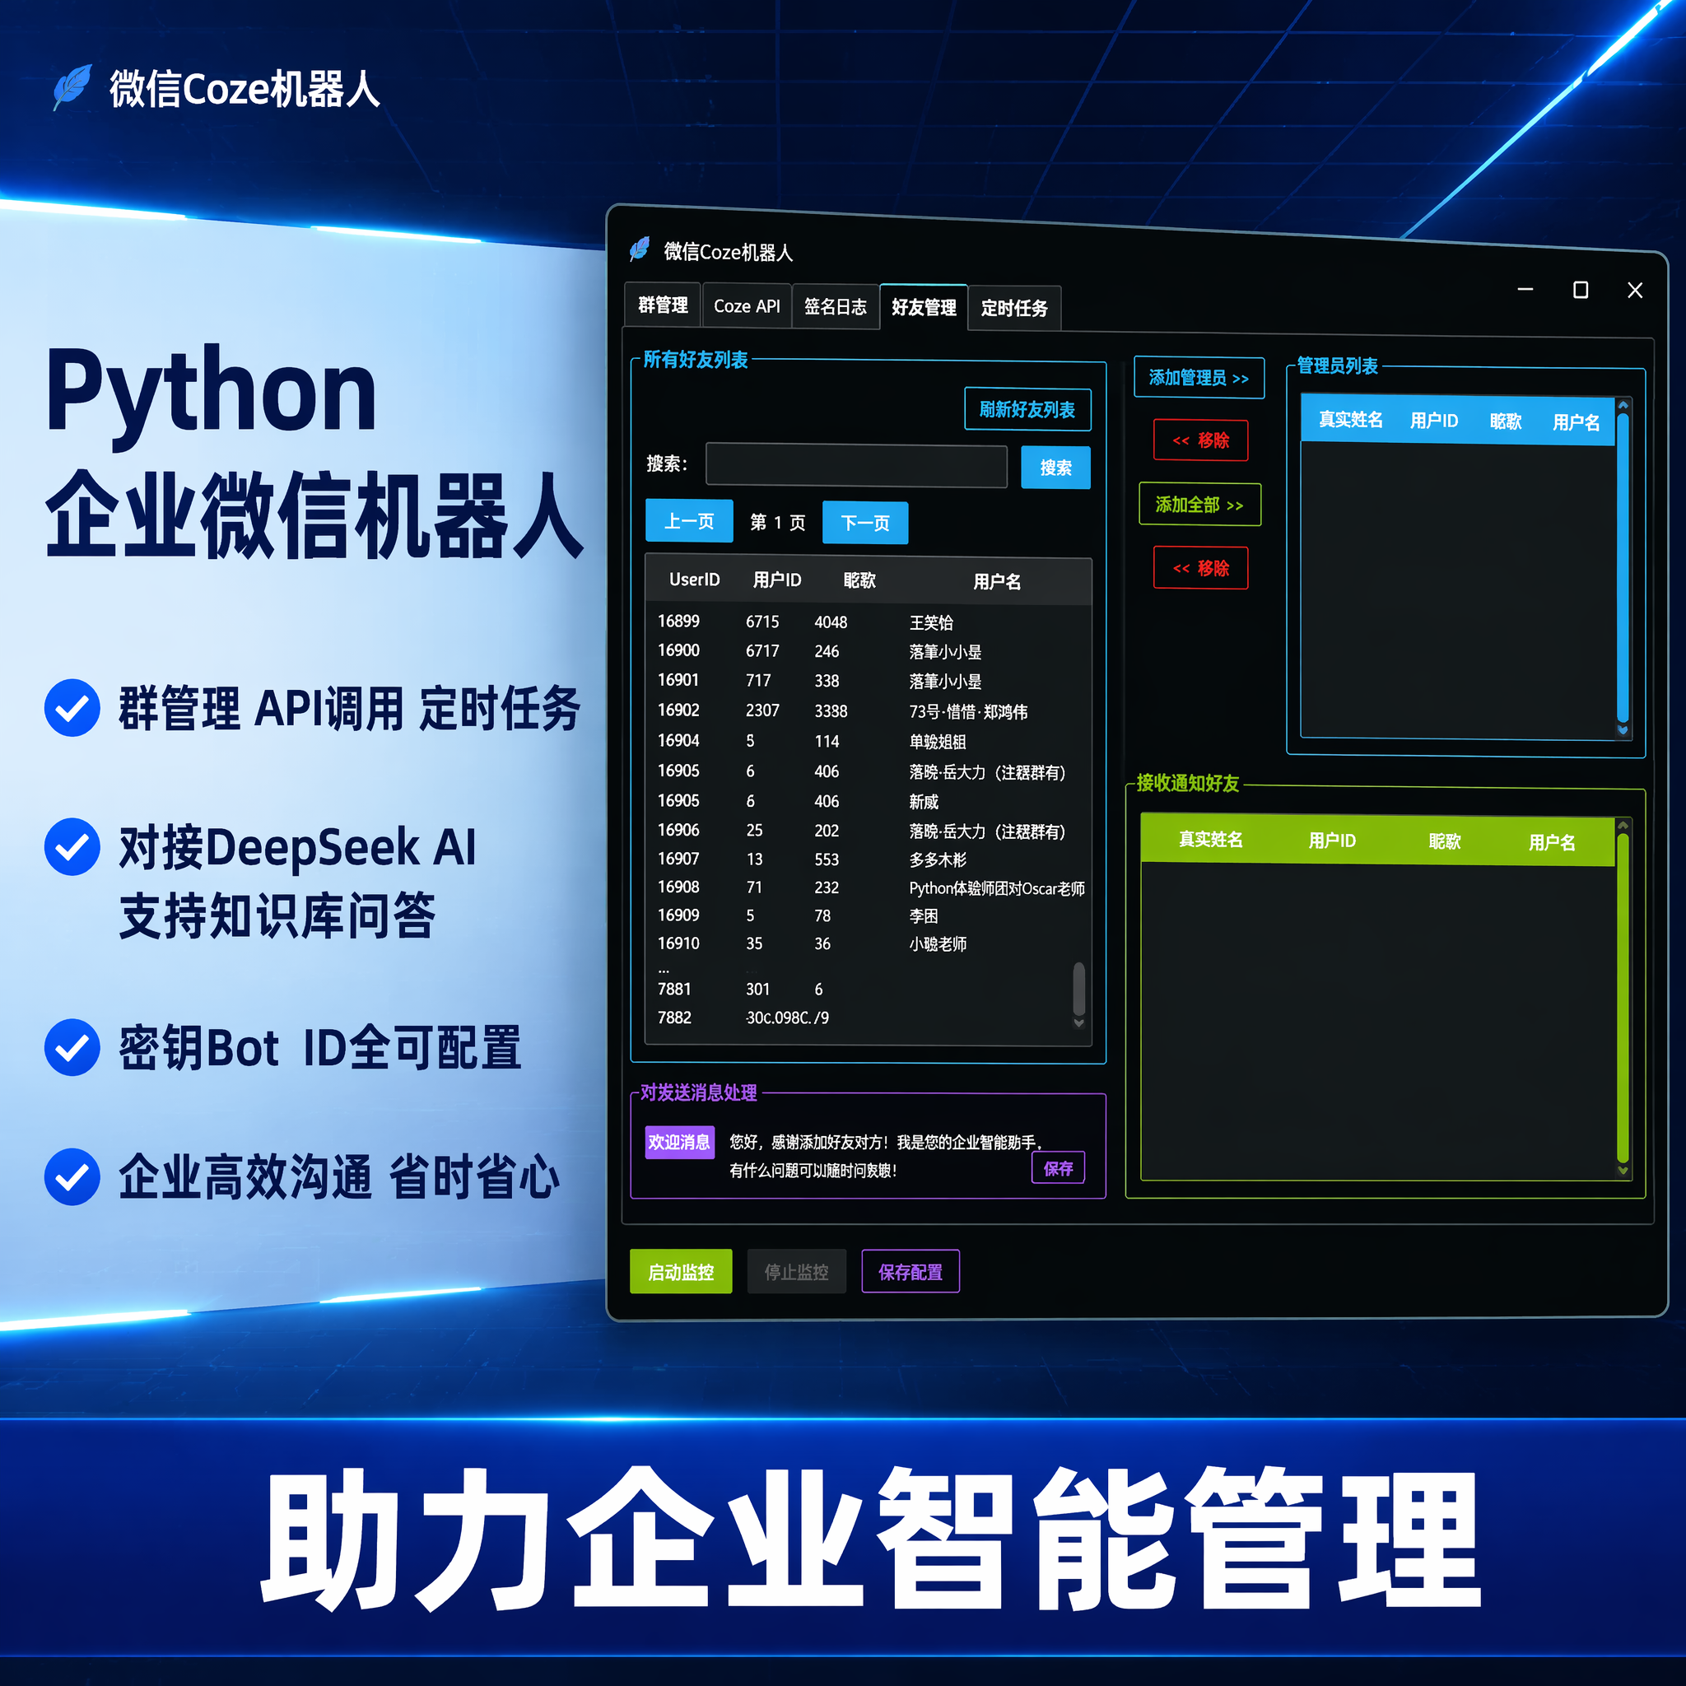Start monitoring with the 启动监控 button
The height and width of the screenshot is (1686, 1686).
[x=681, y=1271]
